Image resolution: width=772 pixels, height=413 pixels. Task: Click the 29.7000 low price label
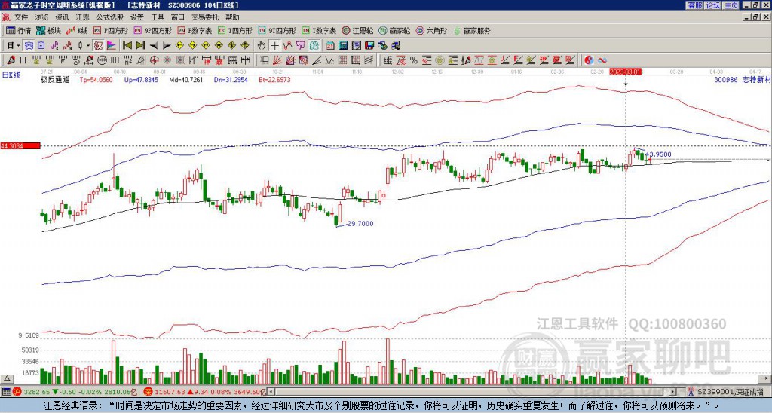click(x=360, y=224)
